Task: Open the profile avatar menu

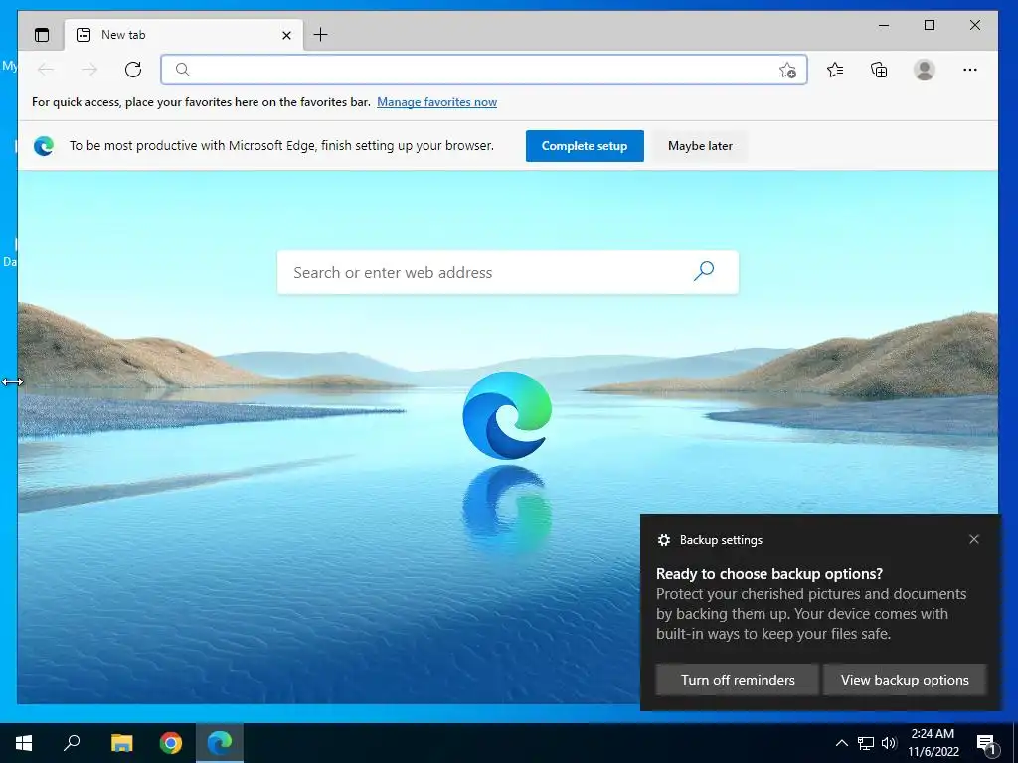Action: click(924, 70)
